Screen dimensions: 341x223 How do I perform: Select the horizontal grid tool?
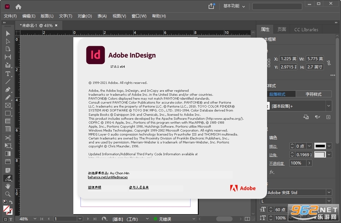8,121
